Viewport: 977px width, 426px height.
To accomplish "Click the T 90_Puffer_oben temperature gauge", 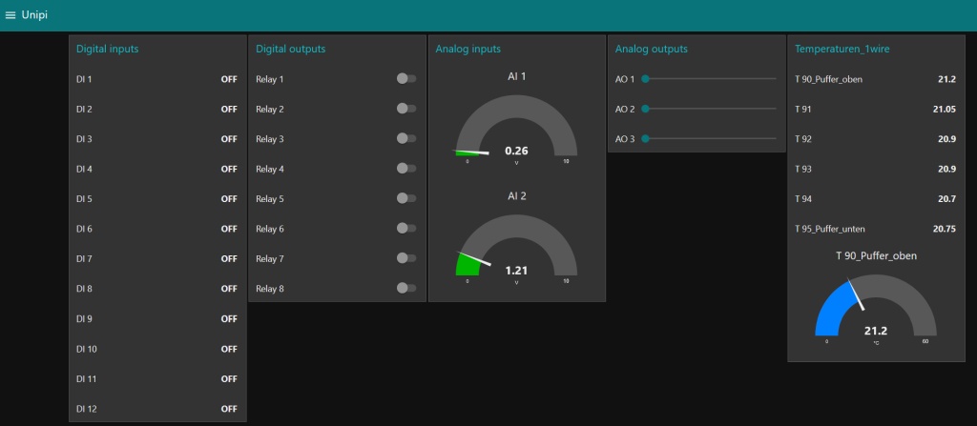I will click(x=876, y=310).
